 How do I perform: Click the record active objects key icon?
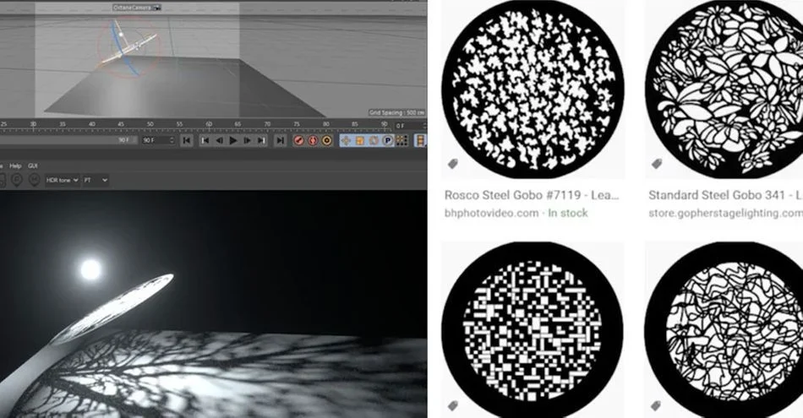(298, 140)
